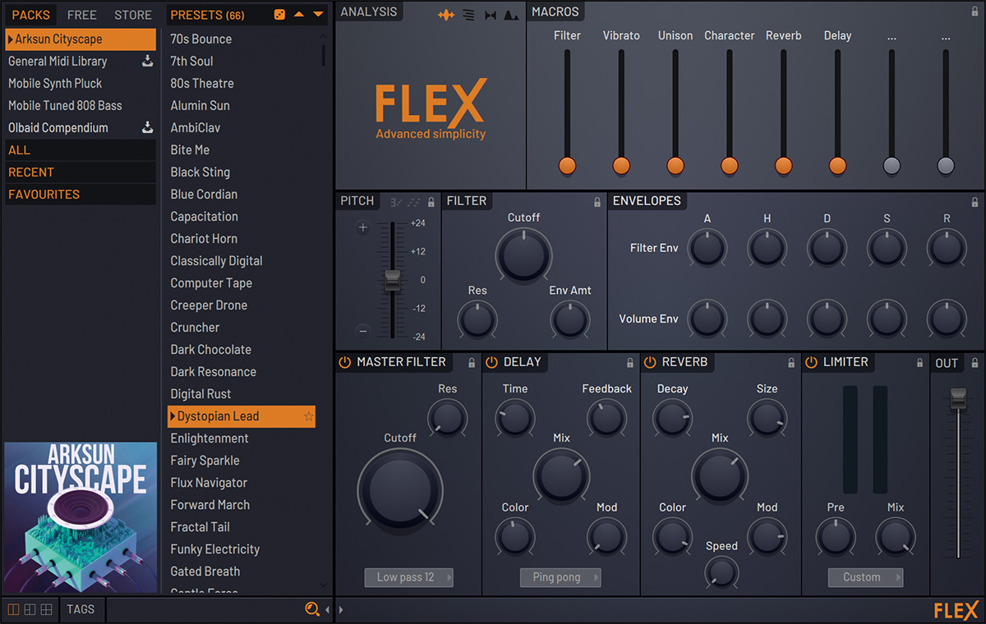Click the Limiter panel lock icon

[x=919, y=363]
